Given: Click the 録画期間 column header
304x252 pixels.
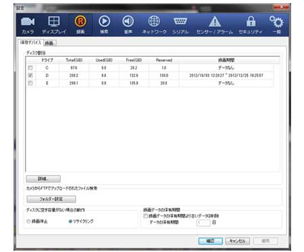Looking at the screenshot, I should pos(226,60).
